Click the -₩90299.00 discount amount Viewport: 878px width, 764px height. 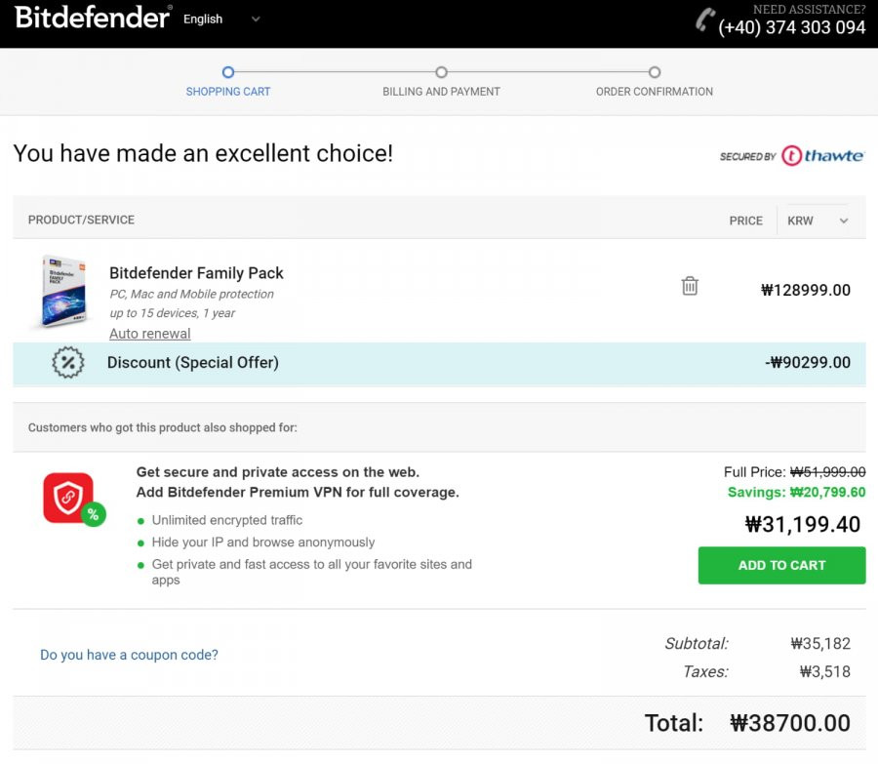click(808, 362)
